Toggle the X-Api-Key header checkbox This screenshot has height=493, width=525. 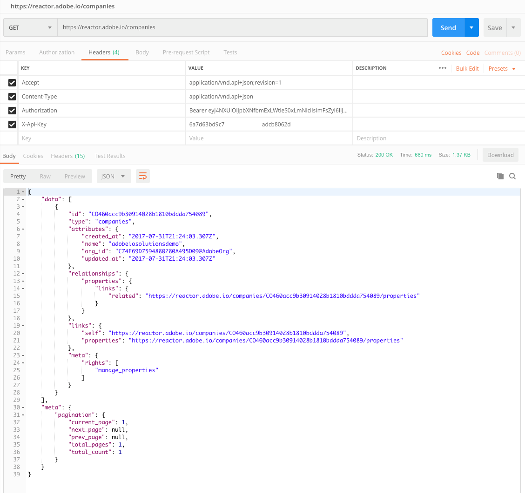(x=12, y=125)
